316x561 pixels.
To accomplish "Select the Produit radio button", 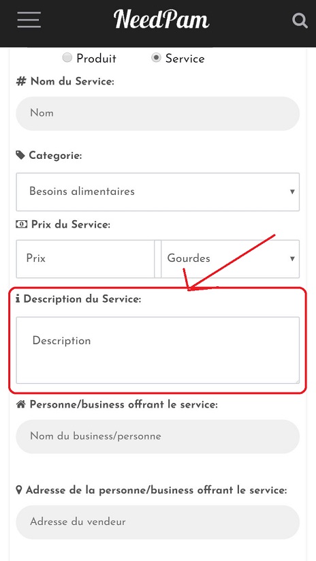I will pos(67,58).
